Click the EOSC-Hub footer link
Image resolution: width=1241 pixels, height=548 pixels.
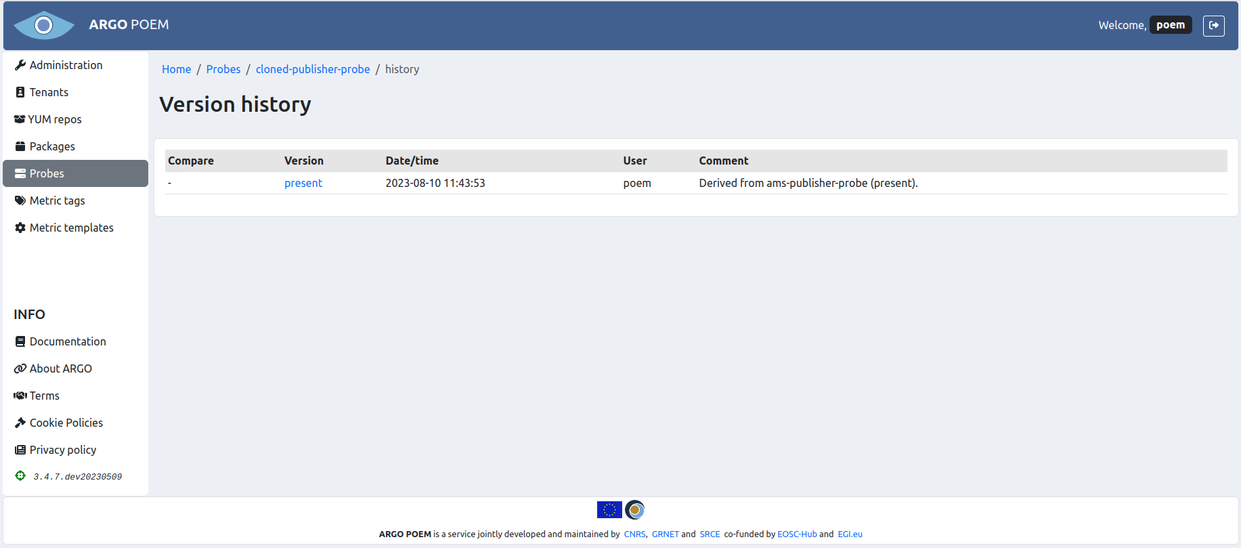(x=797, y=534)
